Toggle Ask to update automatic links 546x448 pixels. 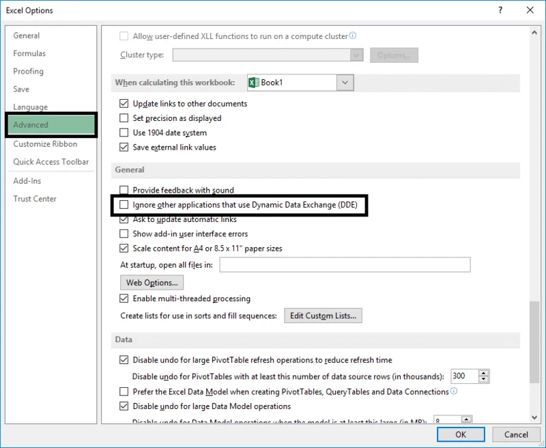coord(124,219)
